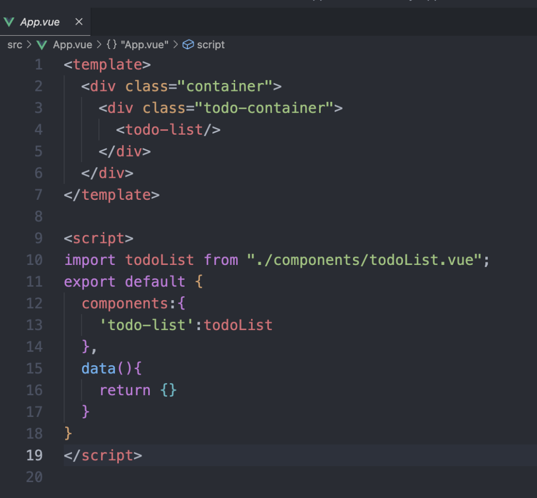
Task: Click the <todo-list/> component tag
Action: pos(168,130)
